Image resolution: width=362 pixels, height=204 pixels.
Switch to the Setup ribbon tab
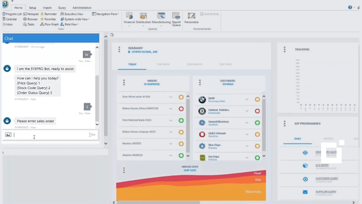[32, 8]
